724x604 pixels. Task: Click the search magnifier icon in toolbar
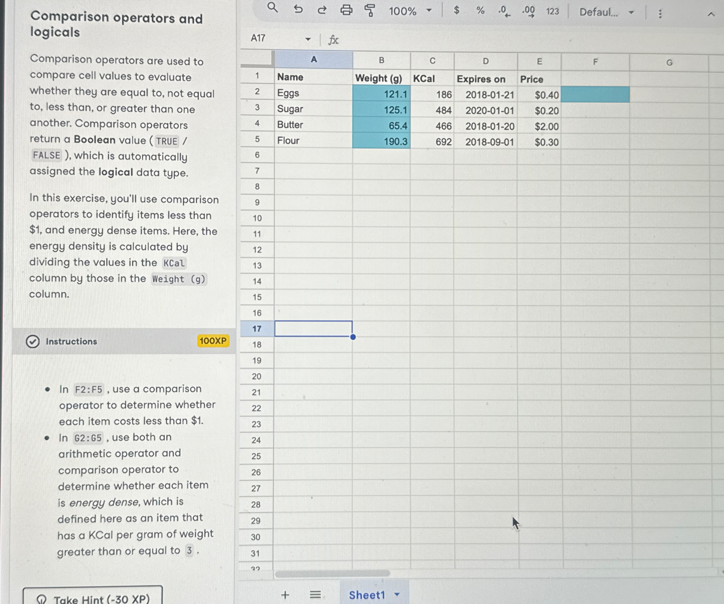273,8
